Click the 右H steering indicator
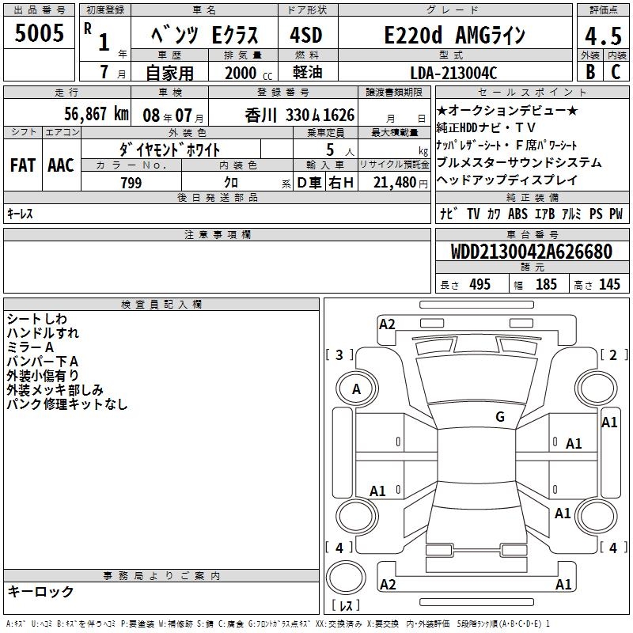The width and height of the screenshot is (633, 633). click(341, 183)
